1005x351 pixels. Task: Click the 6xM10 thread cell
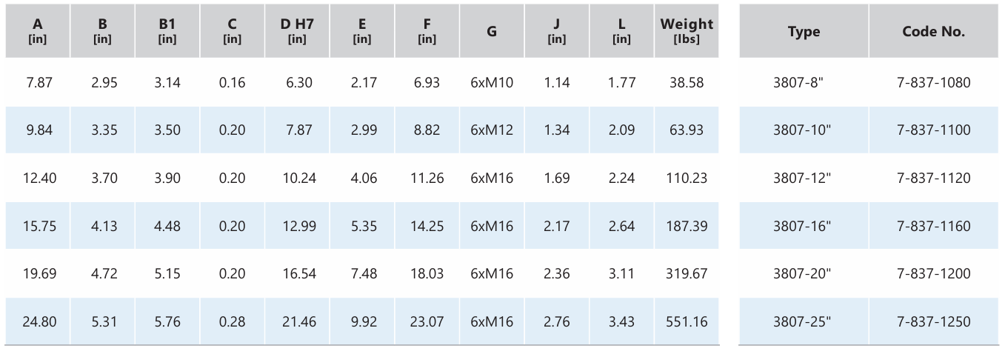click(x=492, y=82)
